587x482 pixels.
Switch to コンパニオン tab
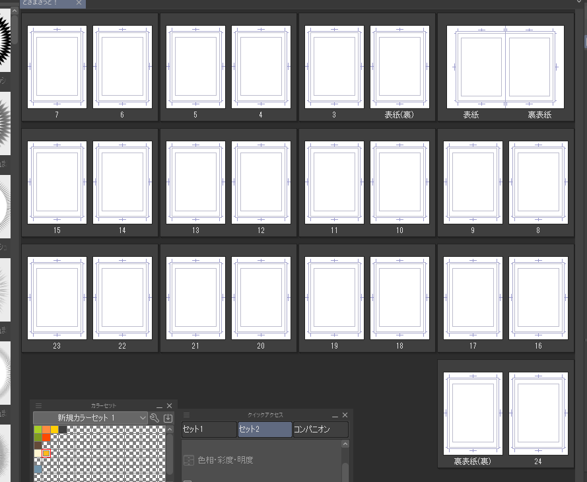tap(320, 429)
